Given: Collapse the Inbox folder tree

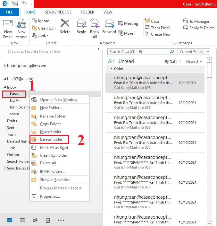Looking at the screenshot, I should pyautogui.click(x=5, y=87).
